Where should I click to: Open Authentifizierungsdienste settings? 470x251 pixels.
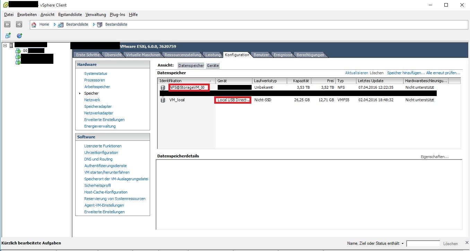point(105,166)
